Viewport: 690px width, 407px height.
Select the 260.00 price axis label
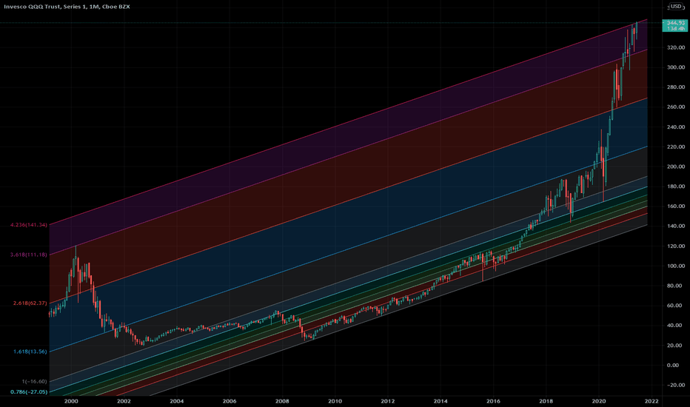coord(676,107)
